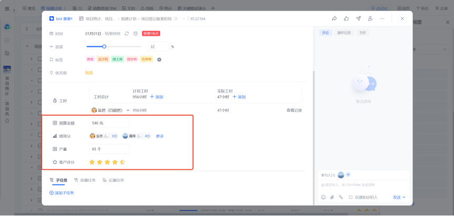Viewport: 454px width, 216px height.
Task: Close the task detail dialog
Action: pos(402,18)
